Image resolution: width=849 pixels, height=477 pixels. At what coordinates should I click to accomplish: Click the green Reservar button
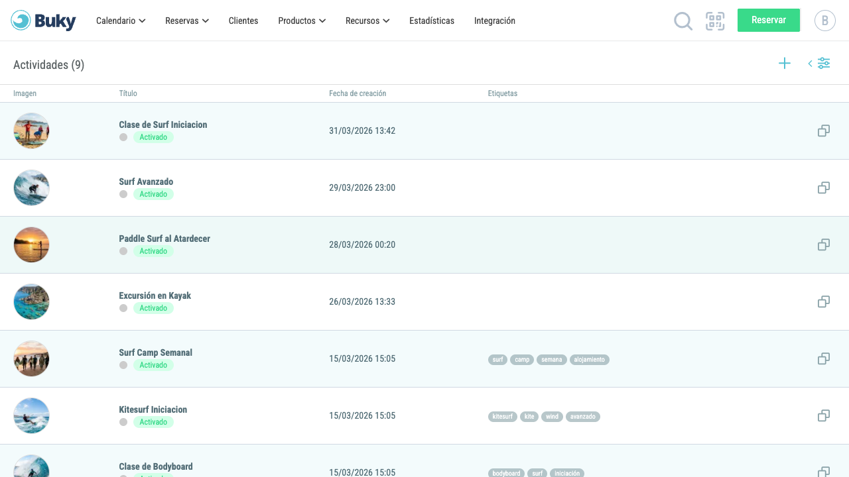[769, 20]
